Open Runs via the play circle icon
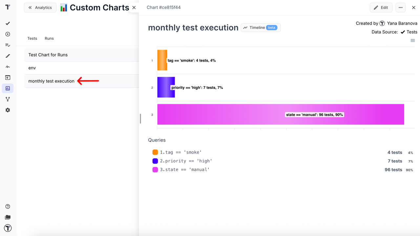The width and height of the screenshot is (420, 236). tap(8, 34)
